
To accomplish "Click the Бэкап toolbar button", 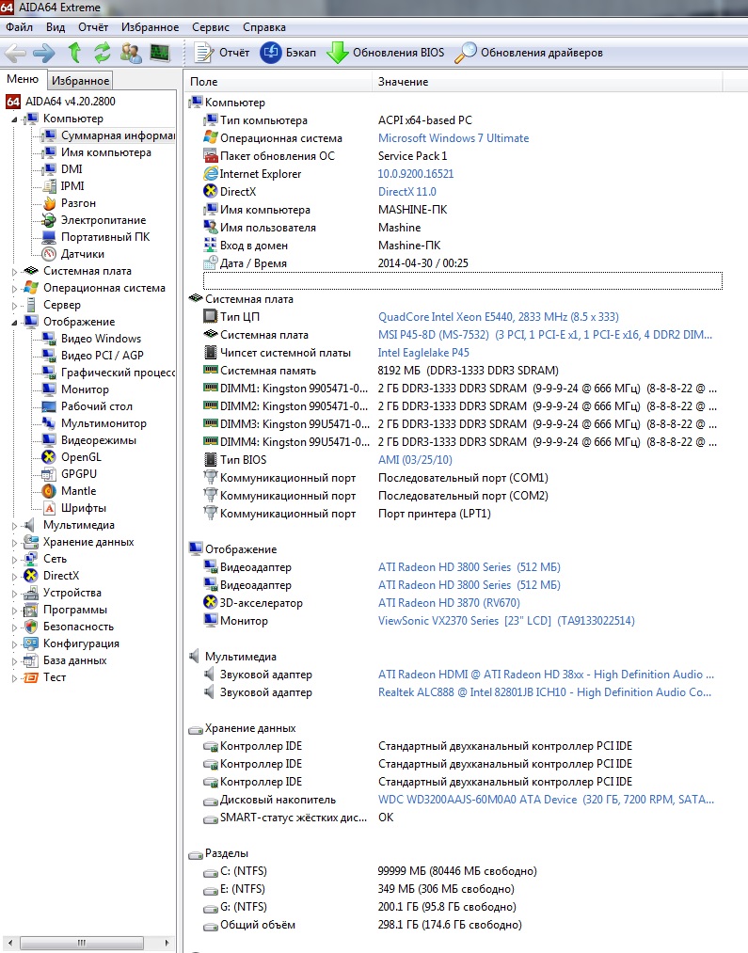I will [288, 53].
